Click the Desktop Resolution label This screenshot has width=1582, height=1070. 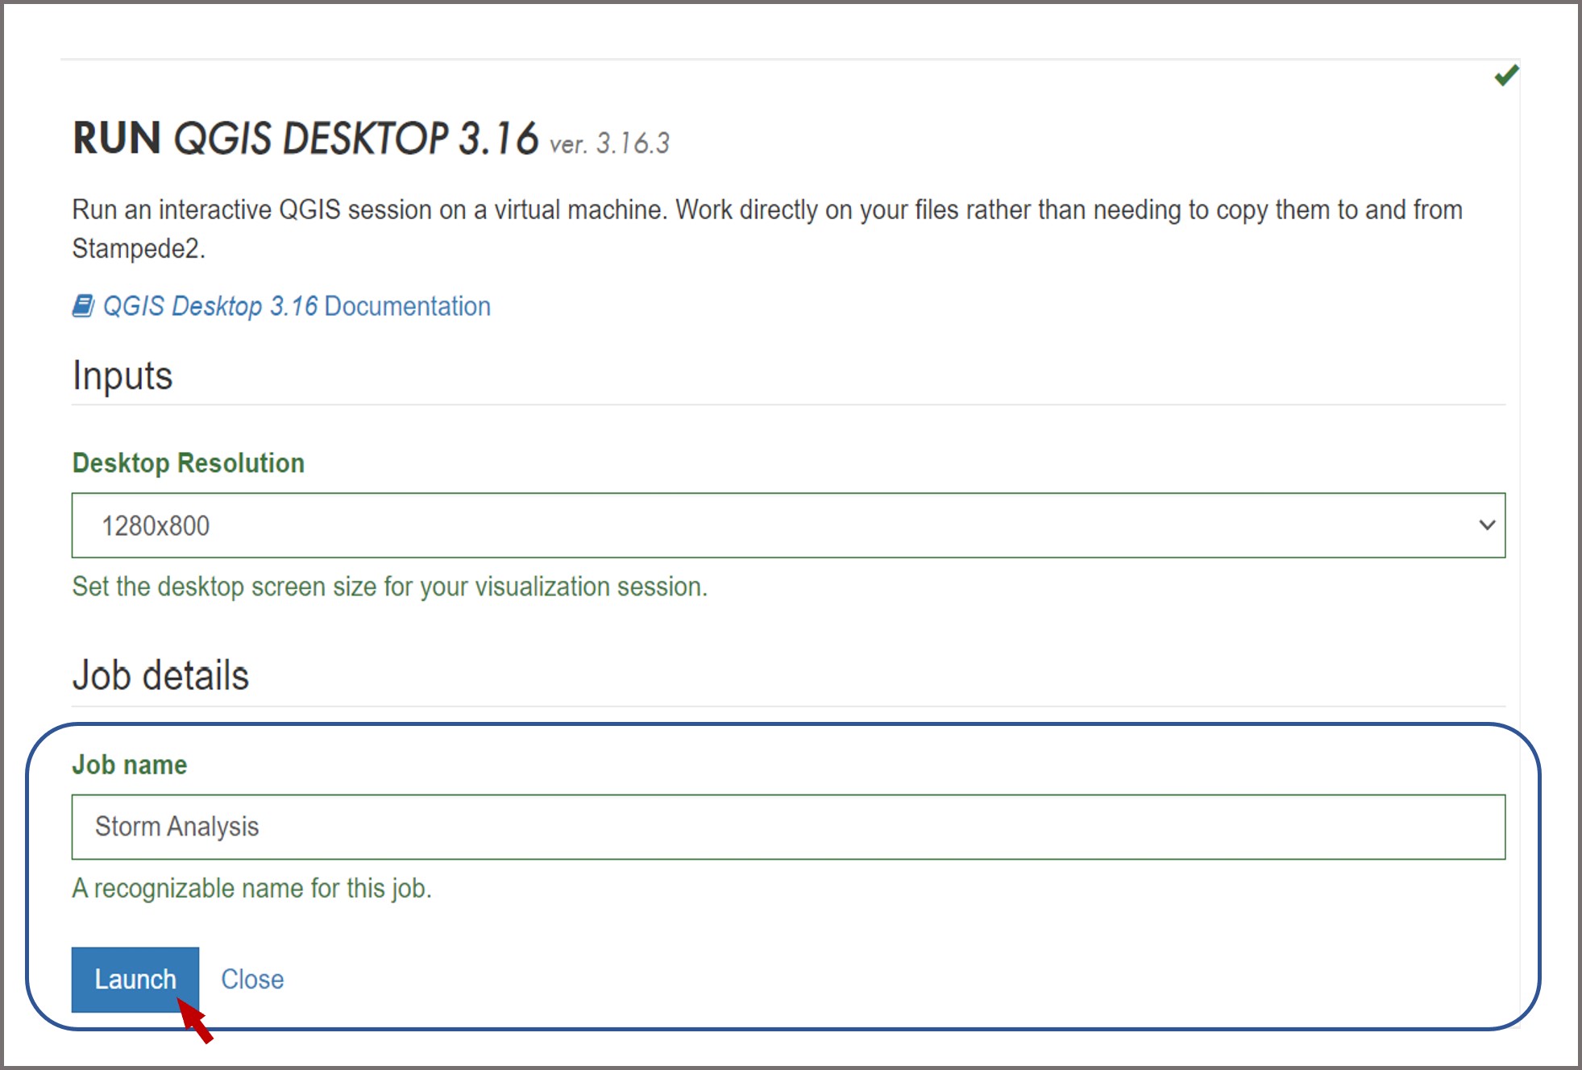189,463
